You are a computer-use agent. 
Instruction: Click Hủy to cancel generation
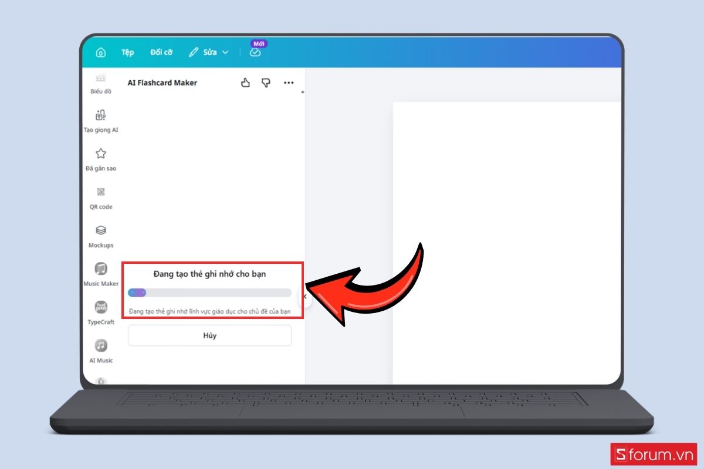coord(209,335)
